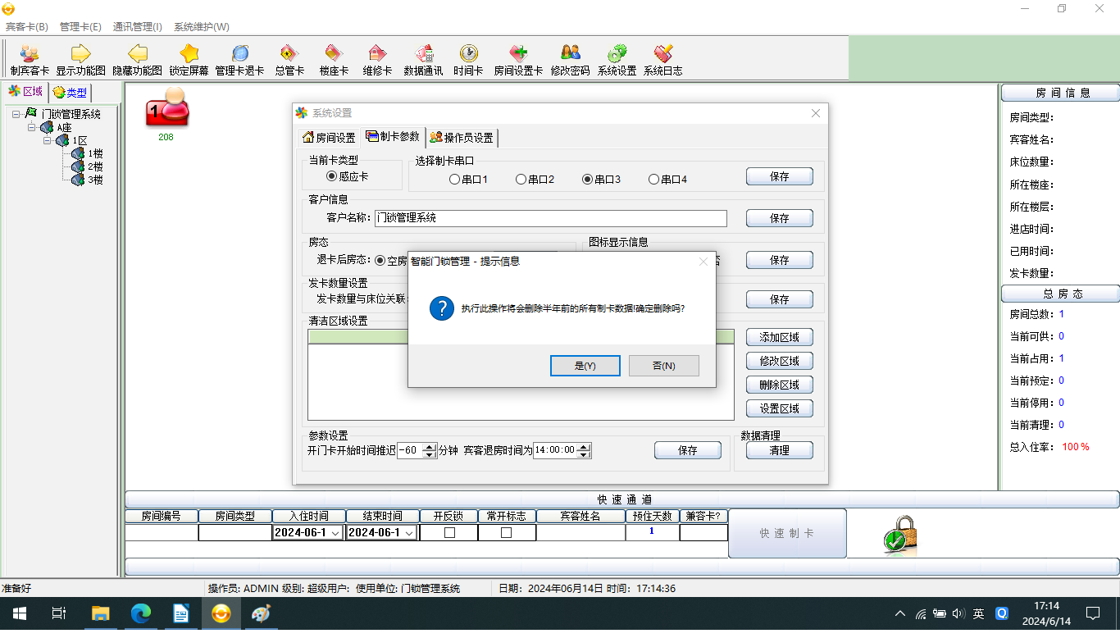This screenshot has height=638, width=1120.
Task: Open the 入住时间 date dropdown
Action: click(x=335, y=533)
